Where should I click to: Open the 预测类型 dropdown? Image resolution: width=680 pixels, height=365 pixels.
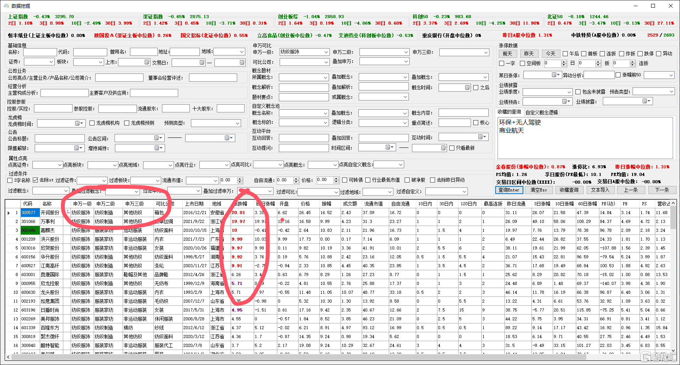pyautogui.click(x=216, y=123)
